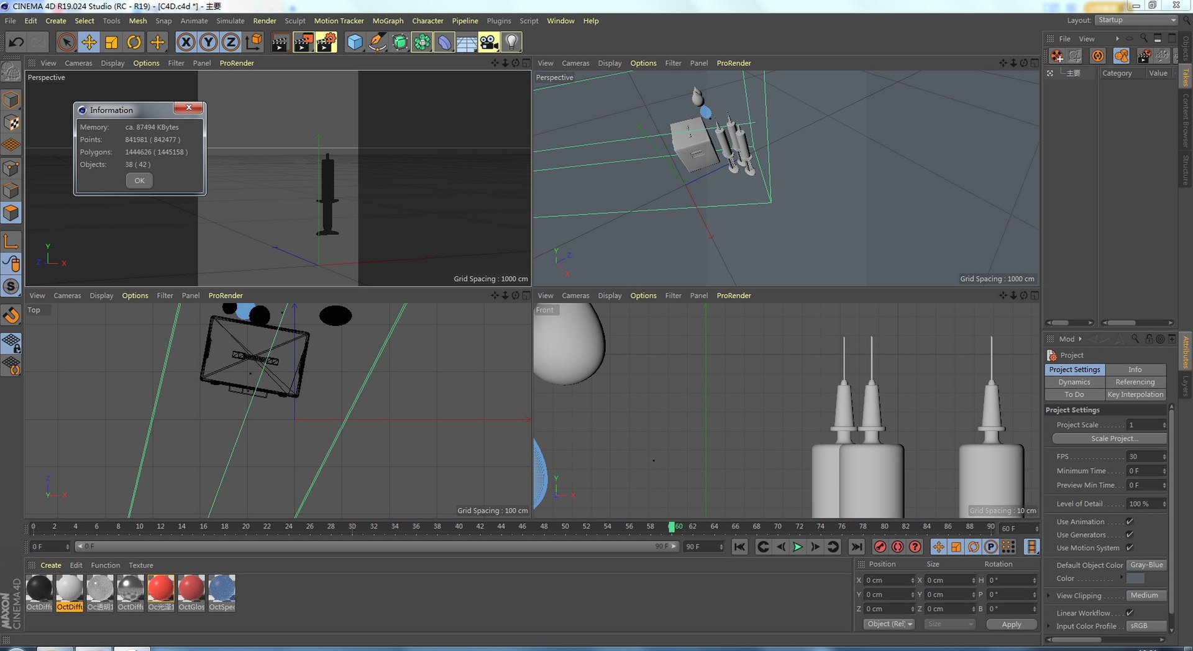1193x651 pixels.
Task: Toggle the Z axis lock icon
Action: click(x=231, y=42)
